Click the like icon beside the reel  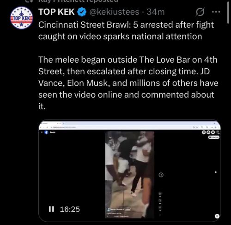tap(160, 193)
